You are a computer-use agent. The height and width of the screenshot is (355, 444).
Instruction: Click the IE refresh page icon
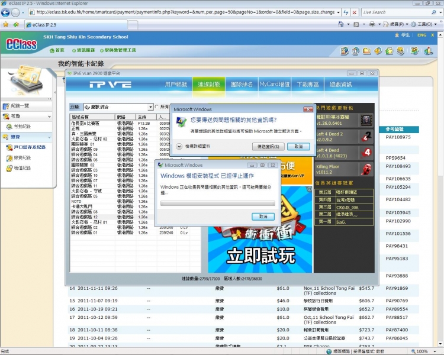tap(344, 12)
